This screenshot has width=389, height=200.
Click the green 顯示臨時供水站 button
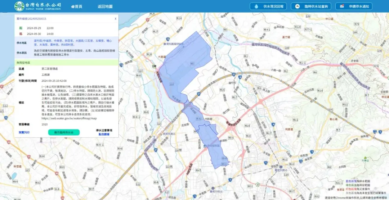[x=64, y=132]
